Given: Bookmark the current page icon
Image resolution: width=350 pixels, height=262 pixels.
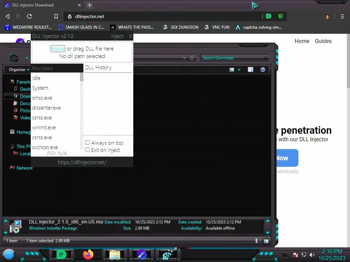Looking at the screenshot, I should [x=56, y=16].
